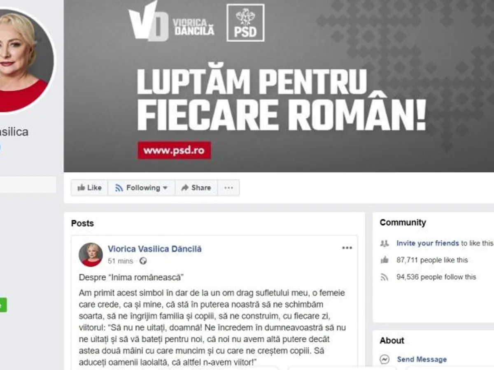Click the VD Viorica Dăncilă cover logo
This screenshot has width=494, height=370.
pyautogui.click(x=171, y=21)
